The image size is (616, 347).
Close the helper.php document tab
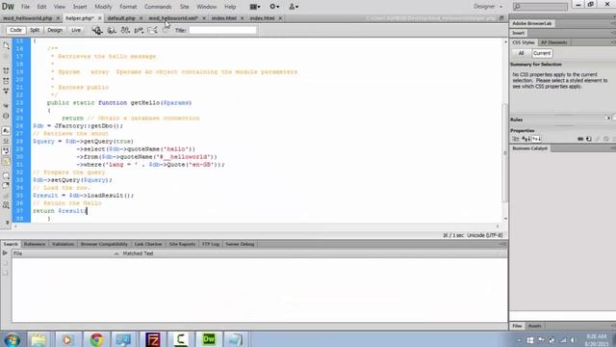pyautogui.click(x=99, y=18)
